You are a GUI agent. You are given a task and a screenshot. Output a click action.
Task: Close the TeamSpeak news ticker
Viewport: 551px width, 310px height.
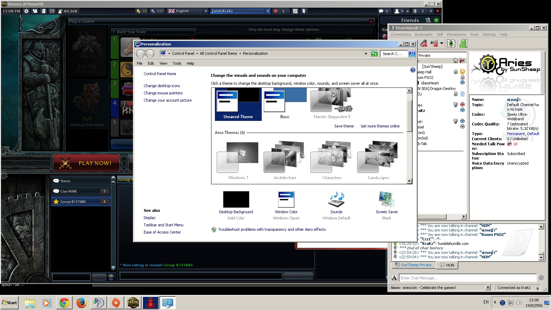(488, 288)
